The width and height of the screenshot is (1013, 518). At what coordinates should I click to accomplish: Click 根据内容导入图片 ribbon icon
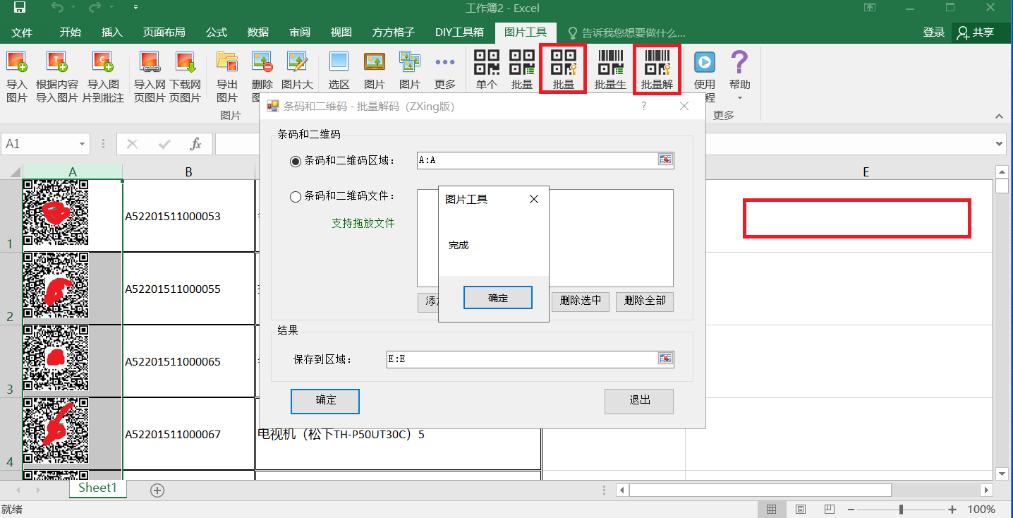(x=57, y=62)
